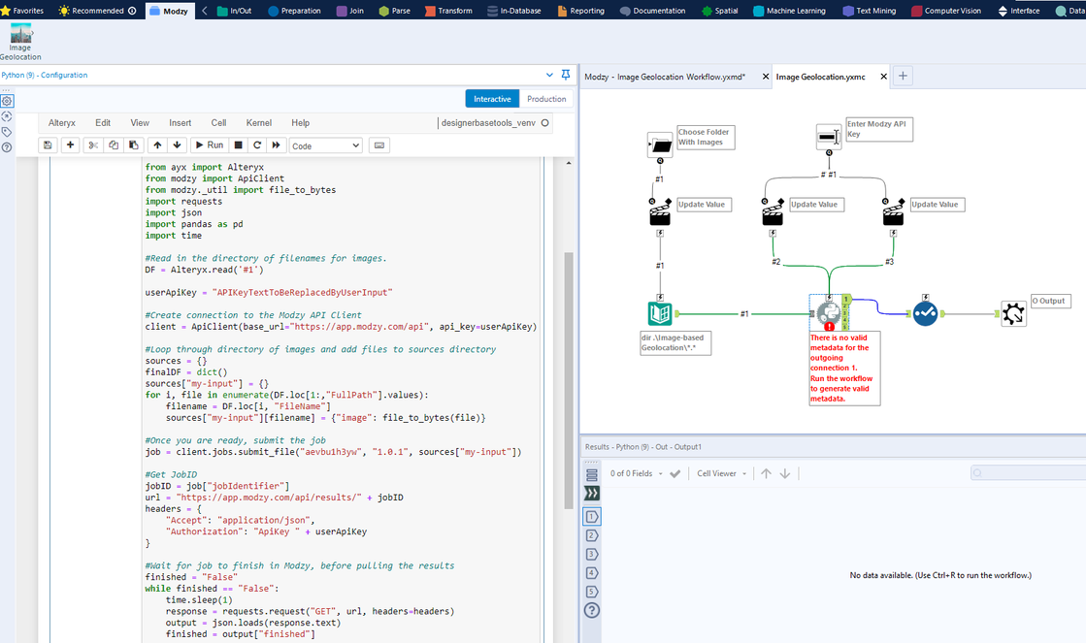Switch to Interactive mode

492,99
